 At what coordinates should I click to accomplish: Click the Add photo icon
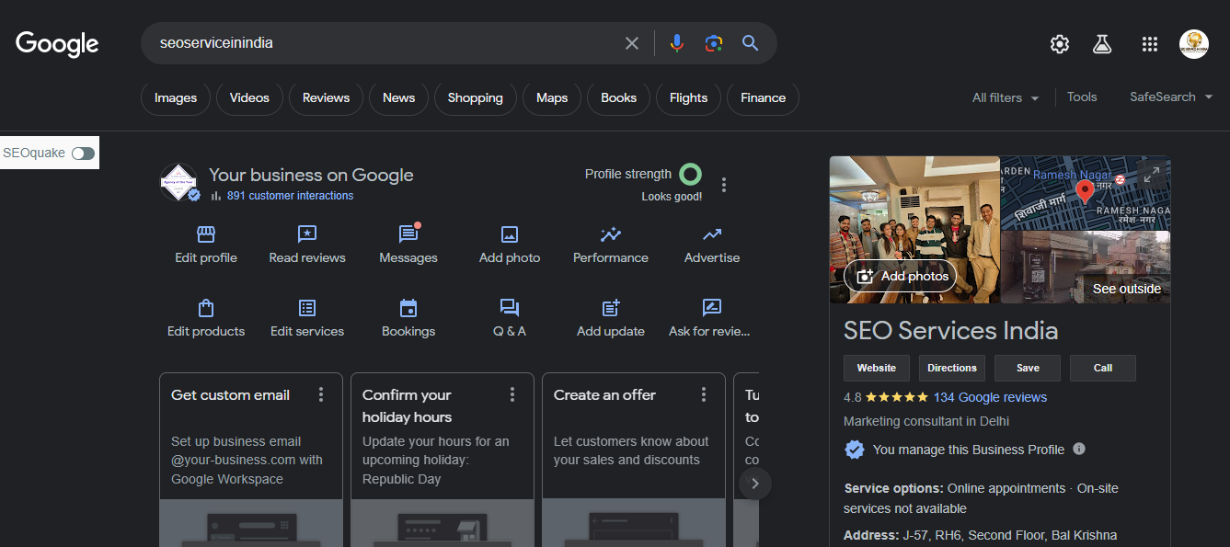pos(510,234)
